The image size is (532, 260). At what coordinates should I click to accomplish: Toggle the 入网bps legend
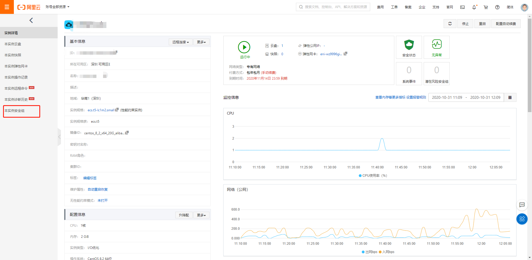click(387, 252)
